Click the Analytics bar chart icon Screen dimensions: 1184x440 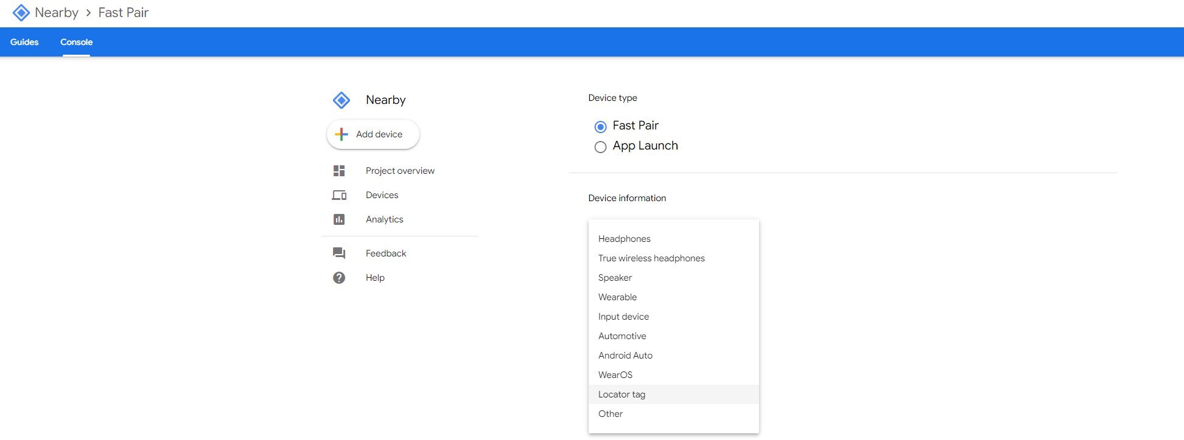[339, 219]
